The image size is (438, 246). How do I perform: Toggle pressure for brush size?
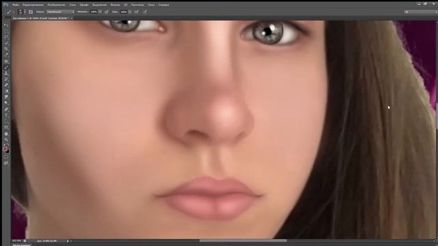(x=145, y=12)
